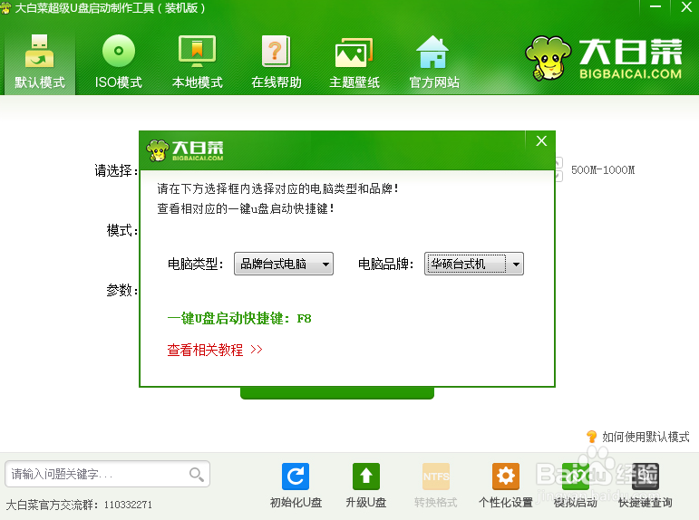This screenshot has width=699, height=520.
Task: Select 默认模式 default mode tab
Action: pyautogui.click(x=40, y=62)
